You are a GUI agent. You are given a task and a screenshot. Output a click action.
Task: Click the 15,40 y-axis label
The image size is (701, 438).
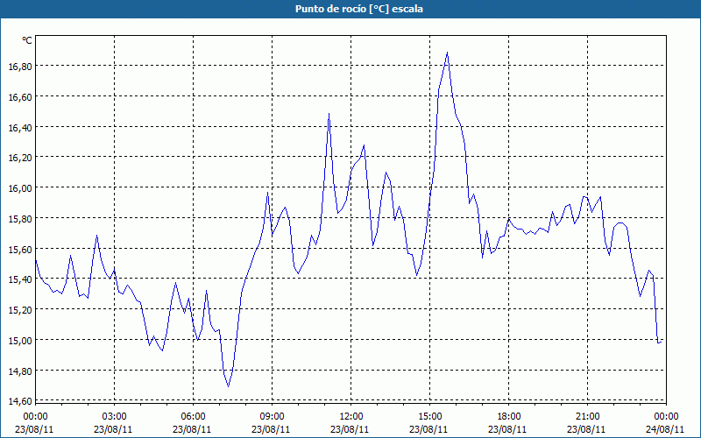(x=20, y=279)
